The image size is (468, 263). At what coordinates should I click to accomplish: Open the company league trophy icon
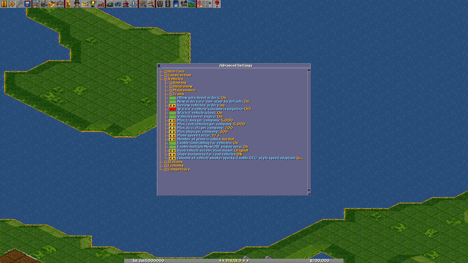click(x=93, y=4)
